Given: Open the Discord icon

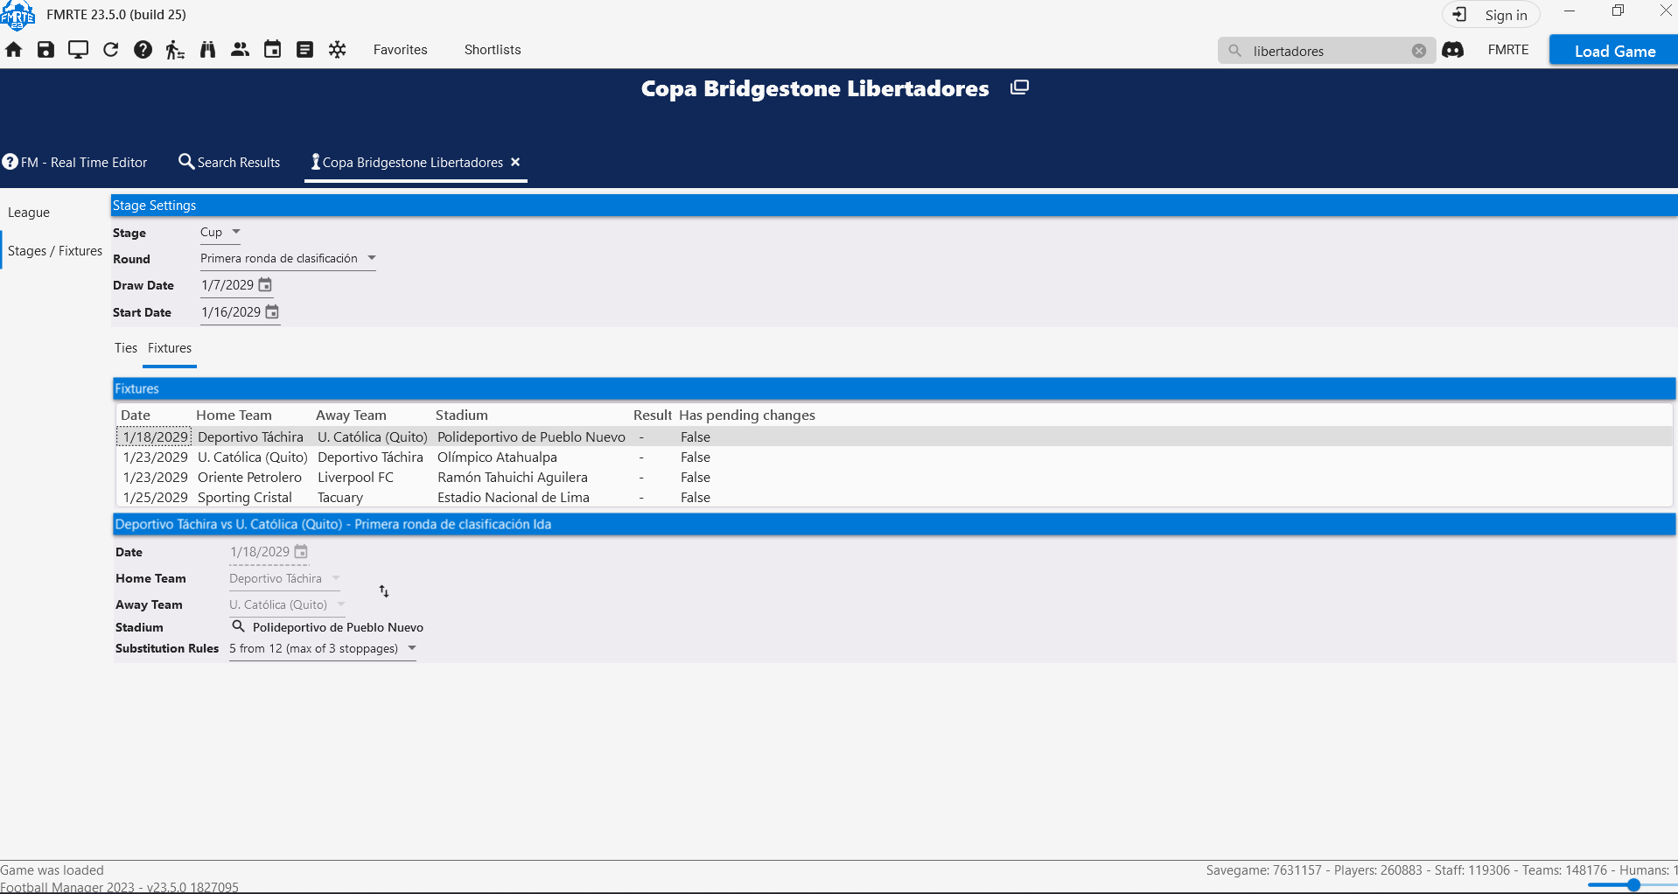Looking at the screenshot, I should click(x=1453, y=50).
